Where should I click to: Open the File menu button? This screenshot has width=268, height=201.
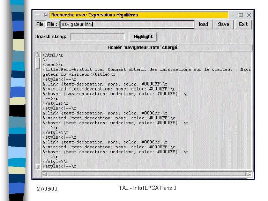(40, 24)
